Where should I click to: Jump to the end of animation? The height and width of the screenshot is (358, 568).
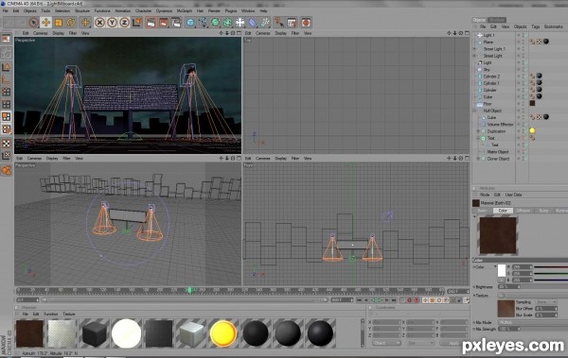(394, 300)
